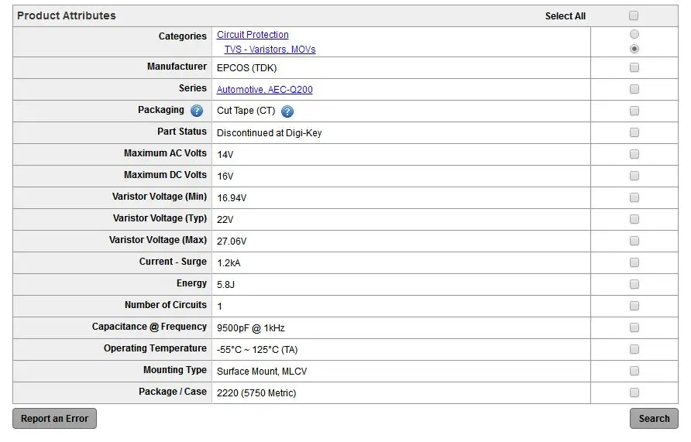Click the Current - Surge row label
The image size is (691, 442).
(x=173, y=262)
